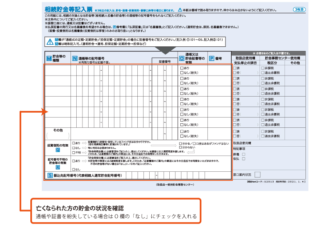Check 不明 under 投資信託の有無
328x226 pixels.
[x=73, y=152]
